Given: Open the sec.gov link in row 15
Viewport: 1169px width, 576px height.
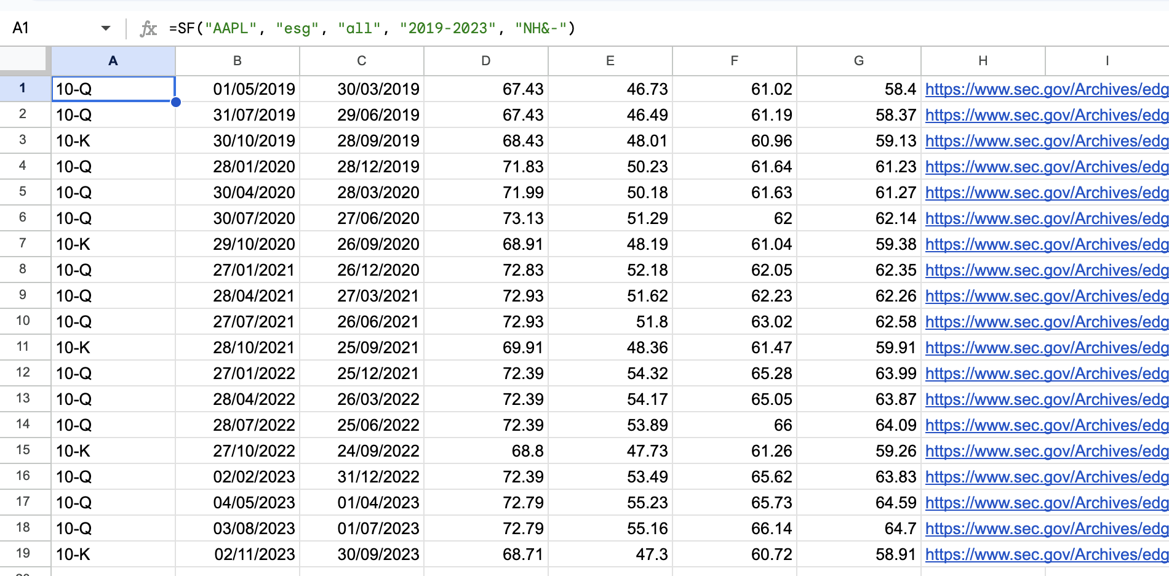Looking at the screenshot, I should tap(1047, 451).
